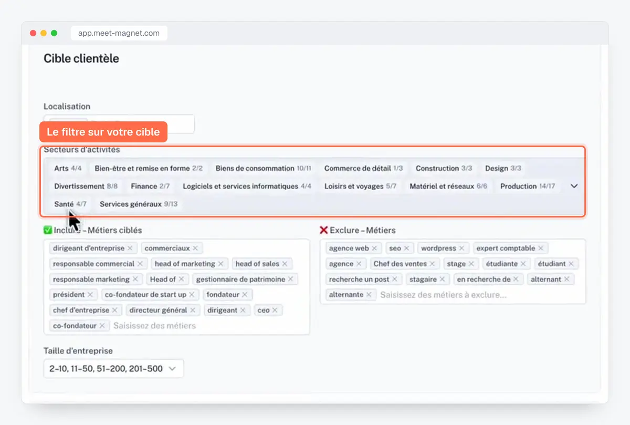The image size is (630, 425).
Task: Remove excluded 'alternant' tag x icon
Action: click(566, 279)
